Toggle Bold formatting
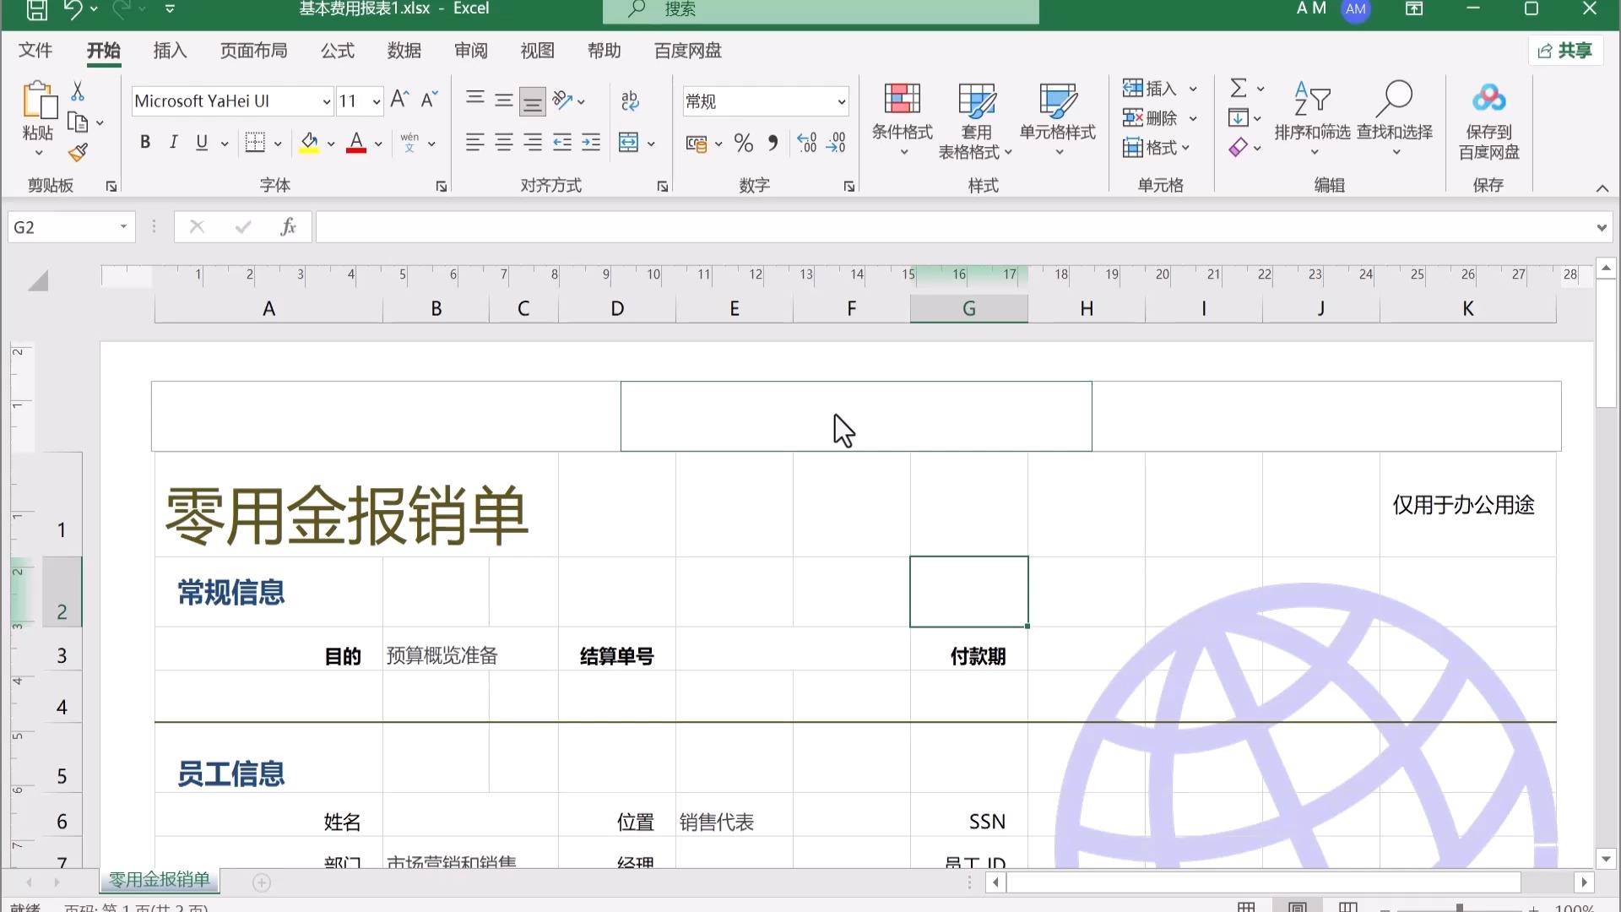Screen dimensions: 1621x912 (145, 143)
